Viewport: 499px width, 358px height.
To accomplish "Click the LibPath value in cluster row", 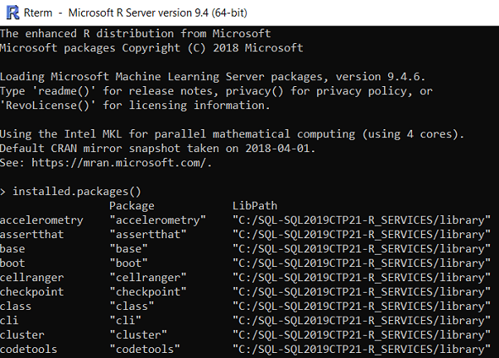I will point(361,335).
